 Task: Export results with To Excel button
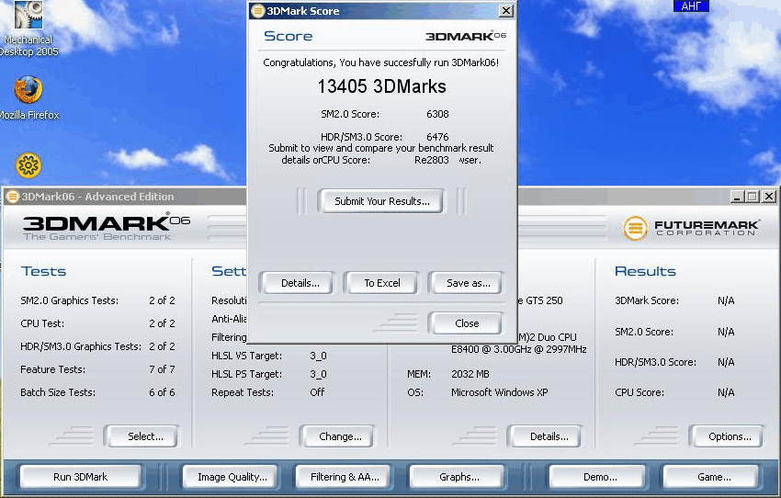tap(382, 283)
